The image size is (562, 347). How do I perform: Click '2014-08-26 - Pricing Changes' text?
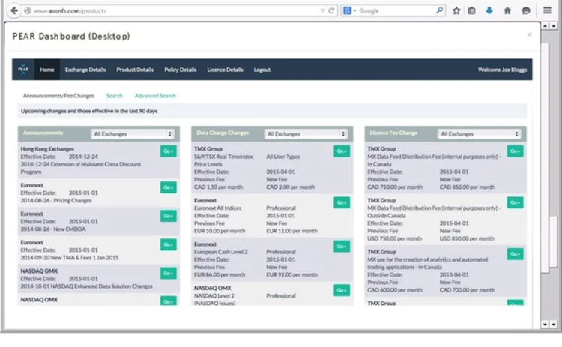click(56, 200)
